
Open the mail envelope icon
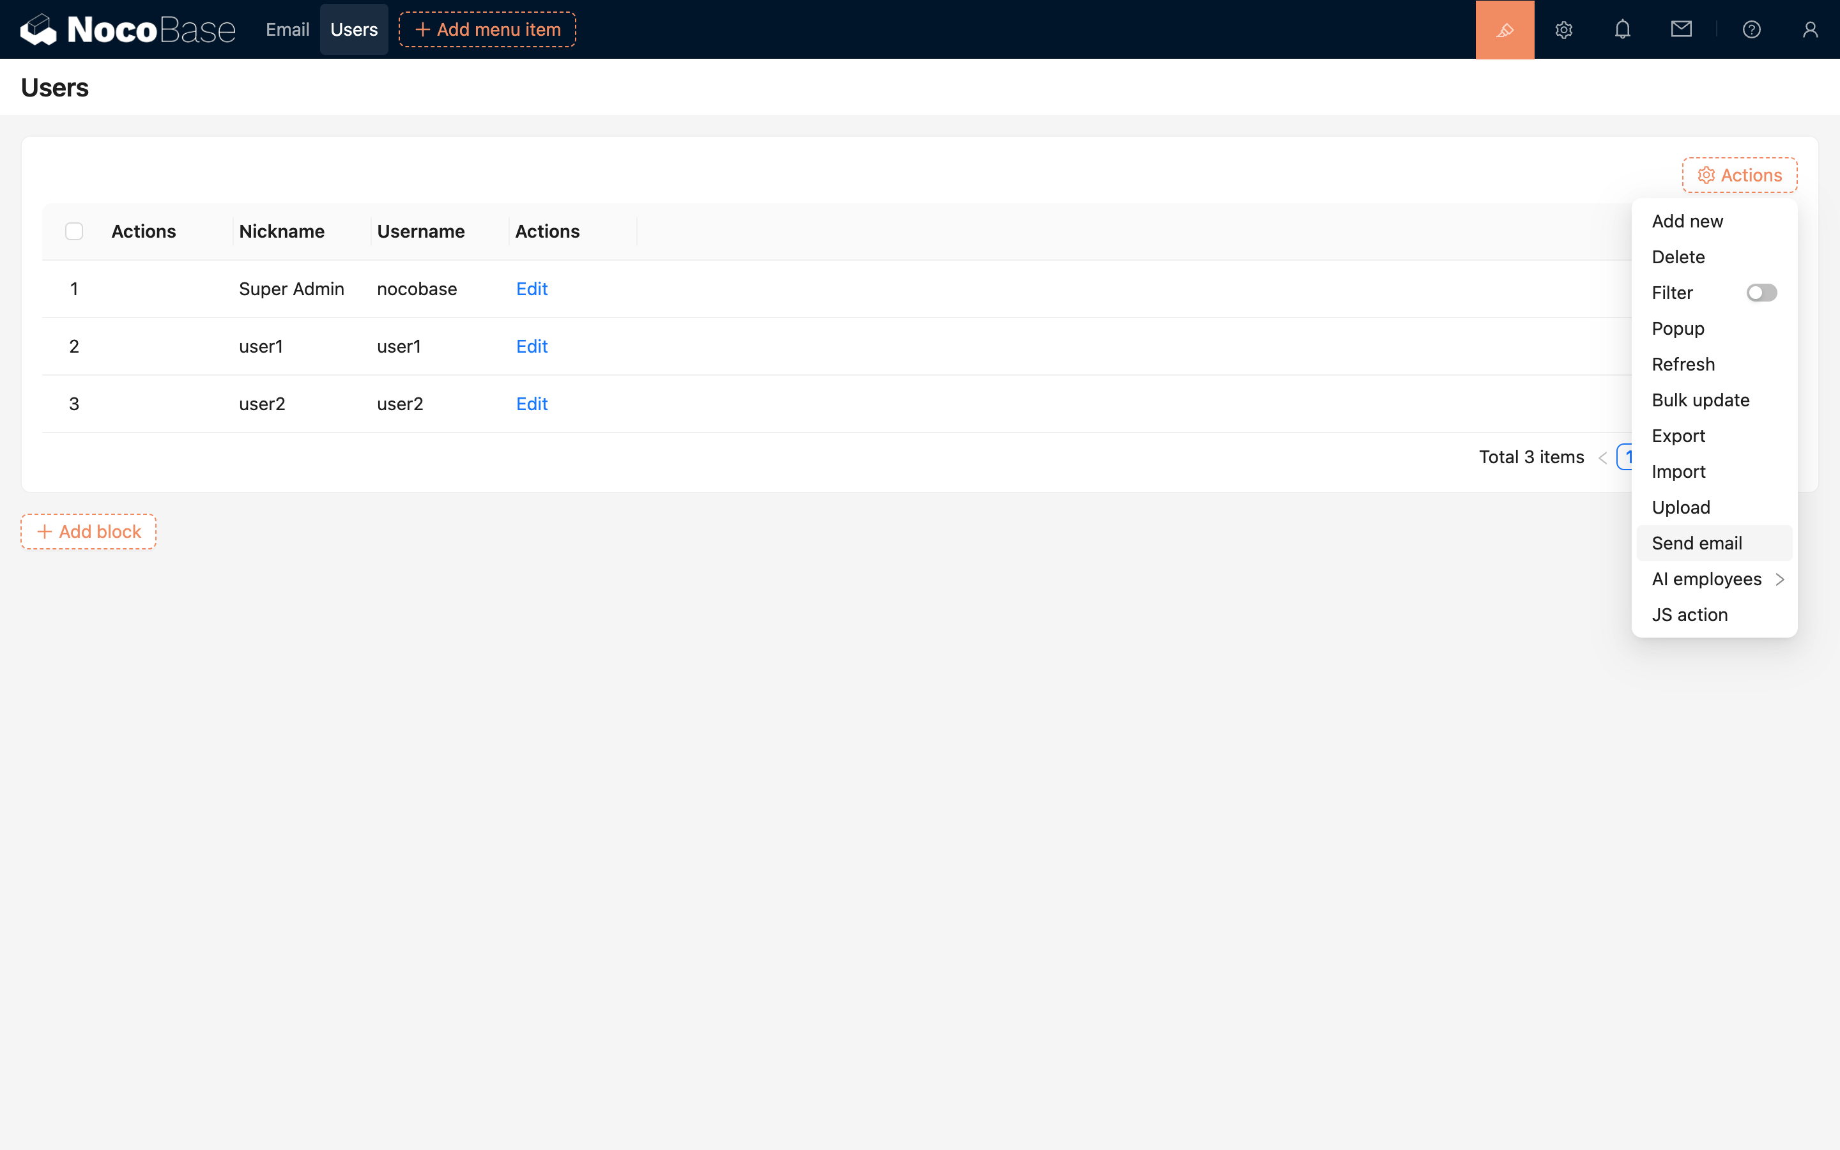point(1681,29)
